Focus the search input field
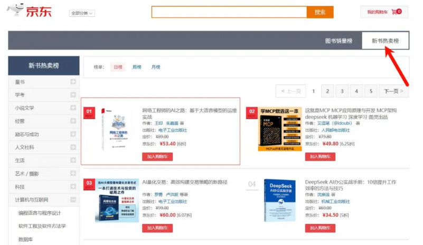The image size is (423, 245). pos(229,12)
